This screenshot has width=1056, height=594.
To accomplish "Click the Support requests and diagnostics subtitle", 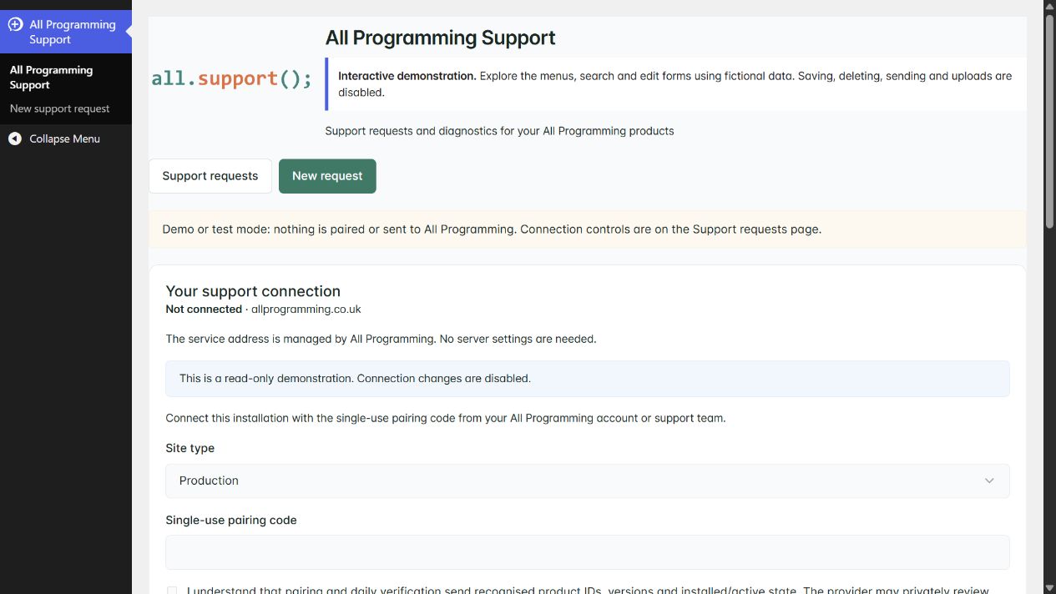I will click(x=499, y=131).
